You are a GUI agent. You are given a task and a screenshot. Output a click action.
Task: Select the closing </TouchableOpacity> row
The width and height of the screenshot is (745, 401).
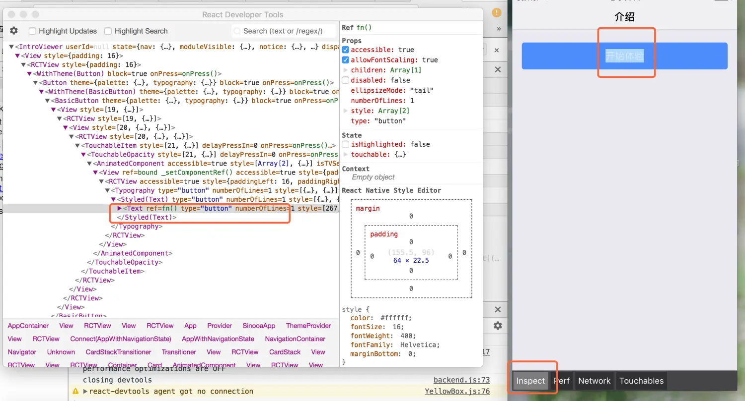(x=171, y=262)
